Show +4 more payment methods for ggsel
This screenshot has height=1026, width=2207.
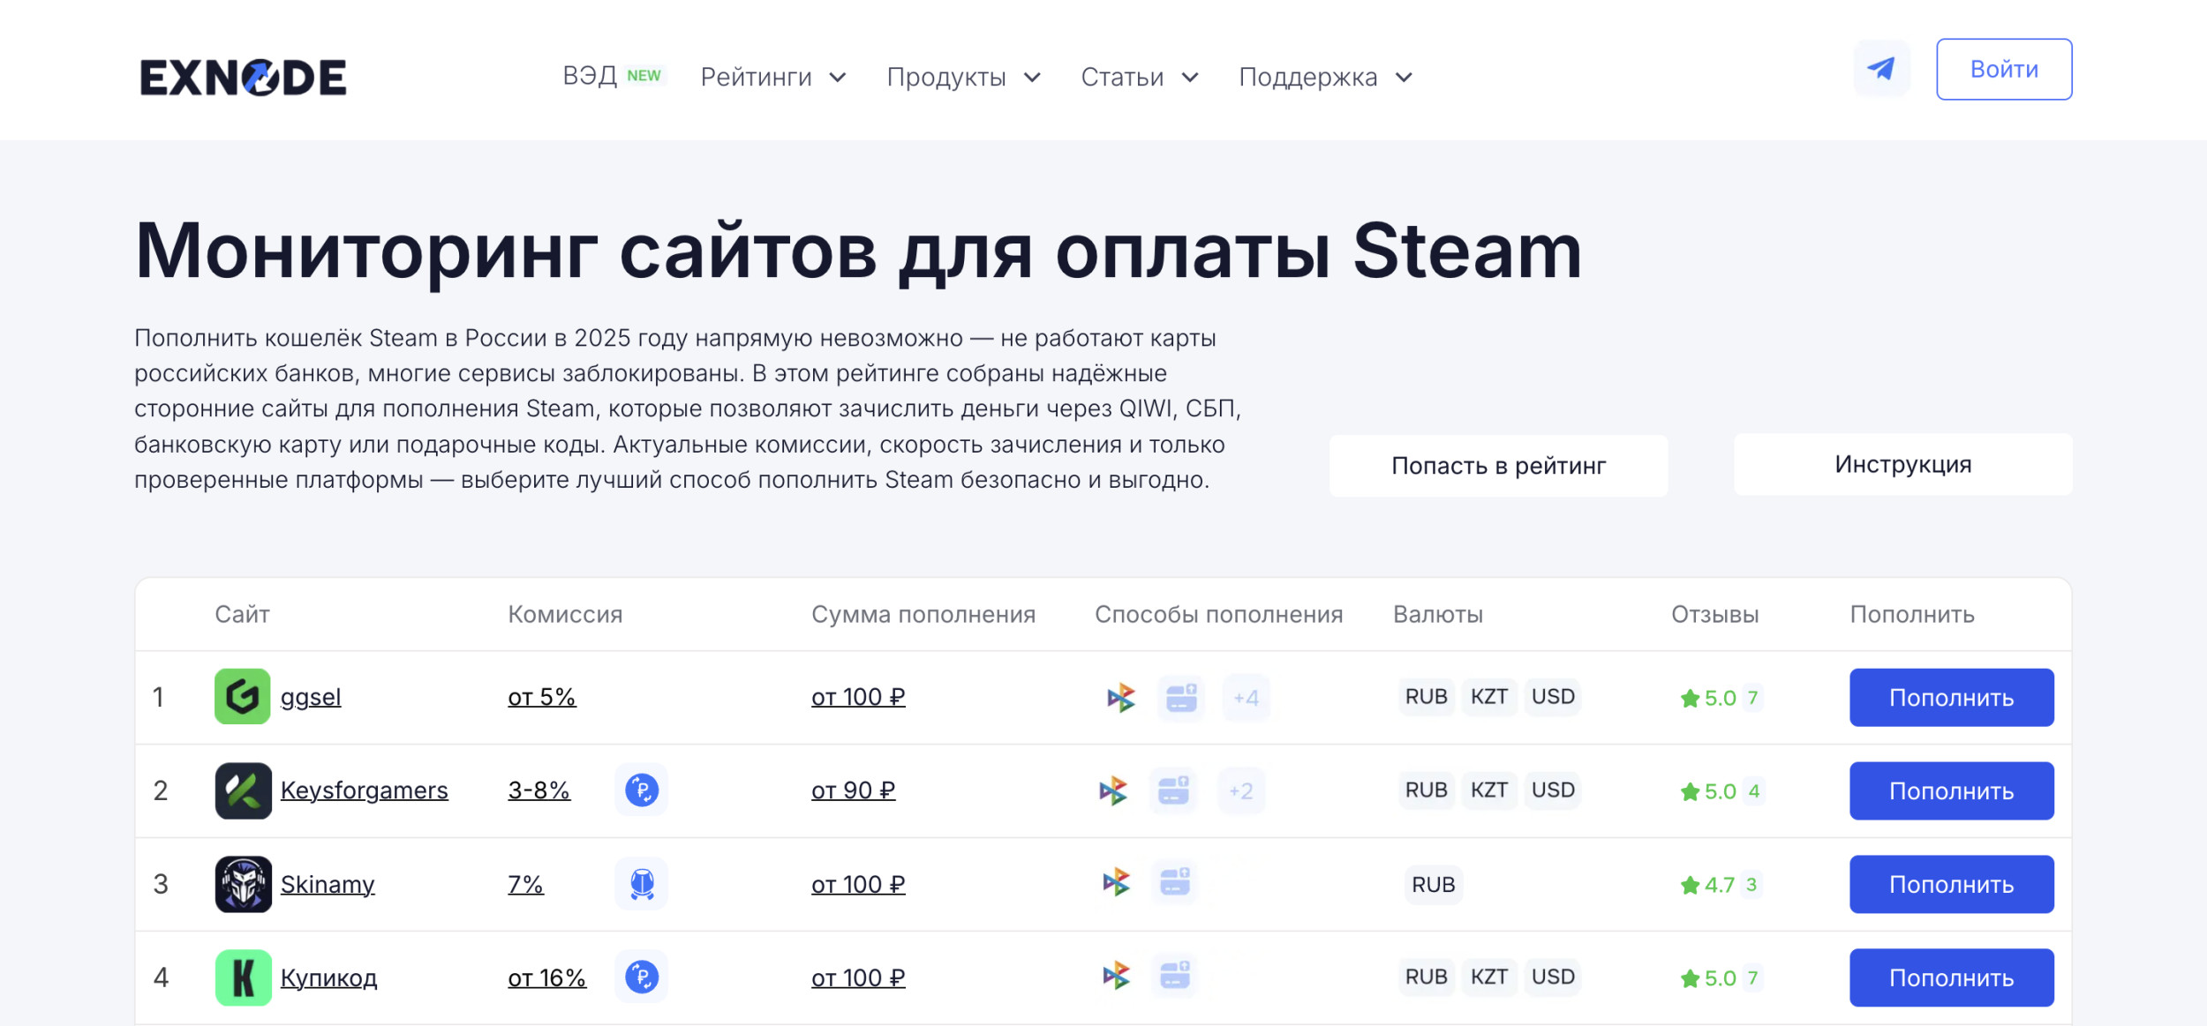[1246, 698]
